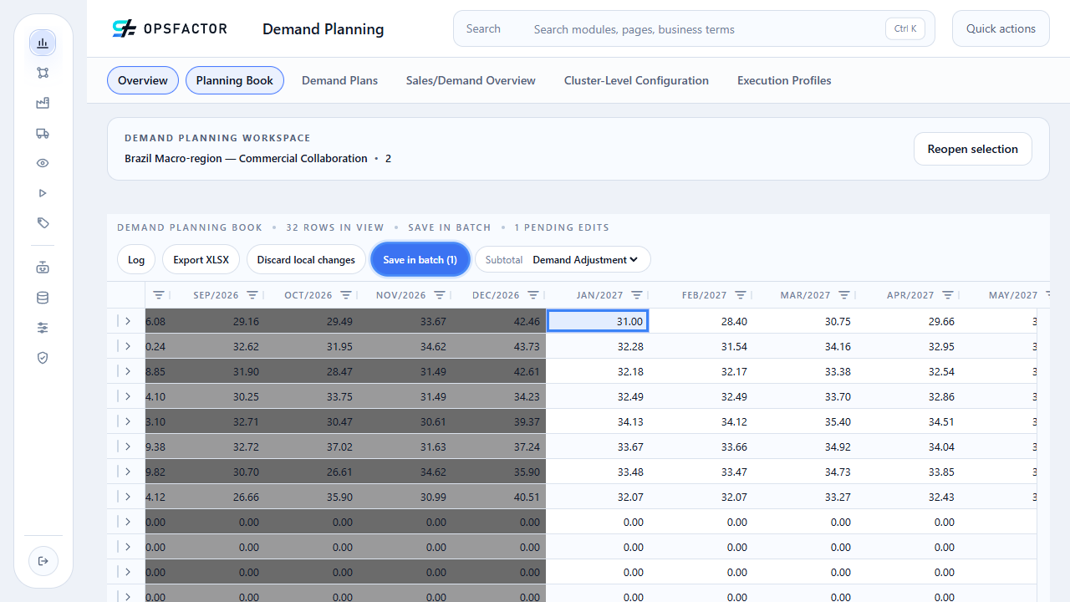Select the OCT/2026 cell 33.75
The width and height of the screenshot is (1070, 602).
pos(312,396)
